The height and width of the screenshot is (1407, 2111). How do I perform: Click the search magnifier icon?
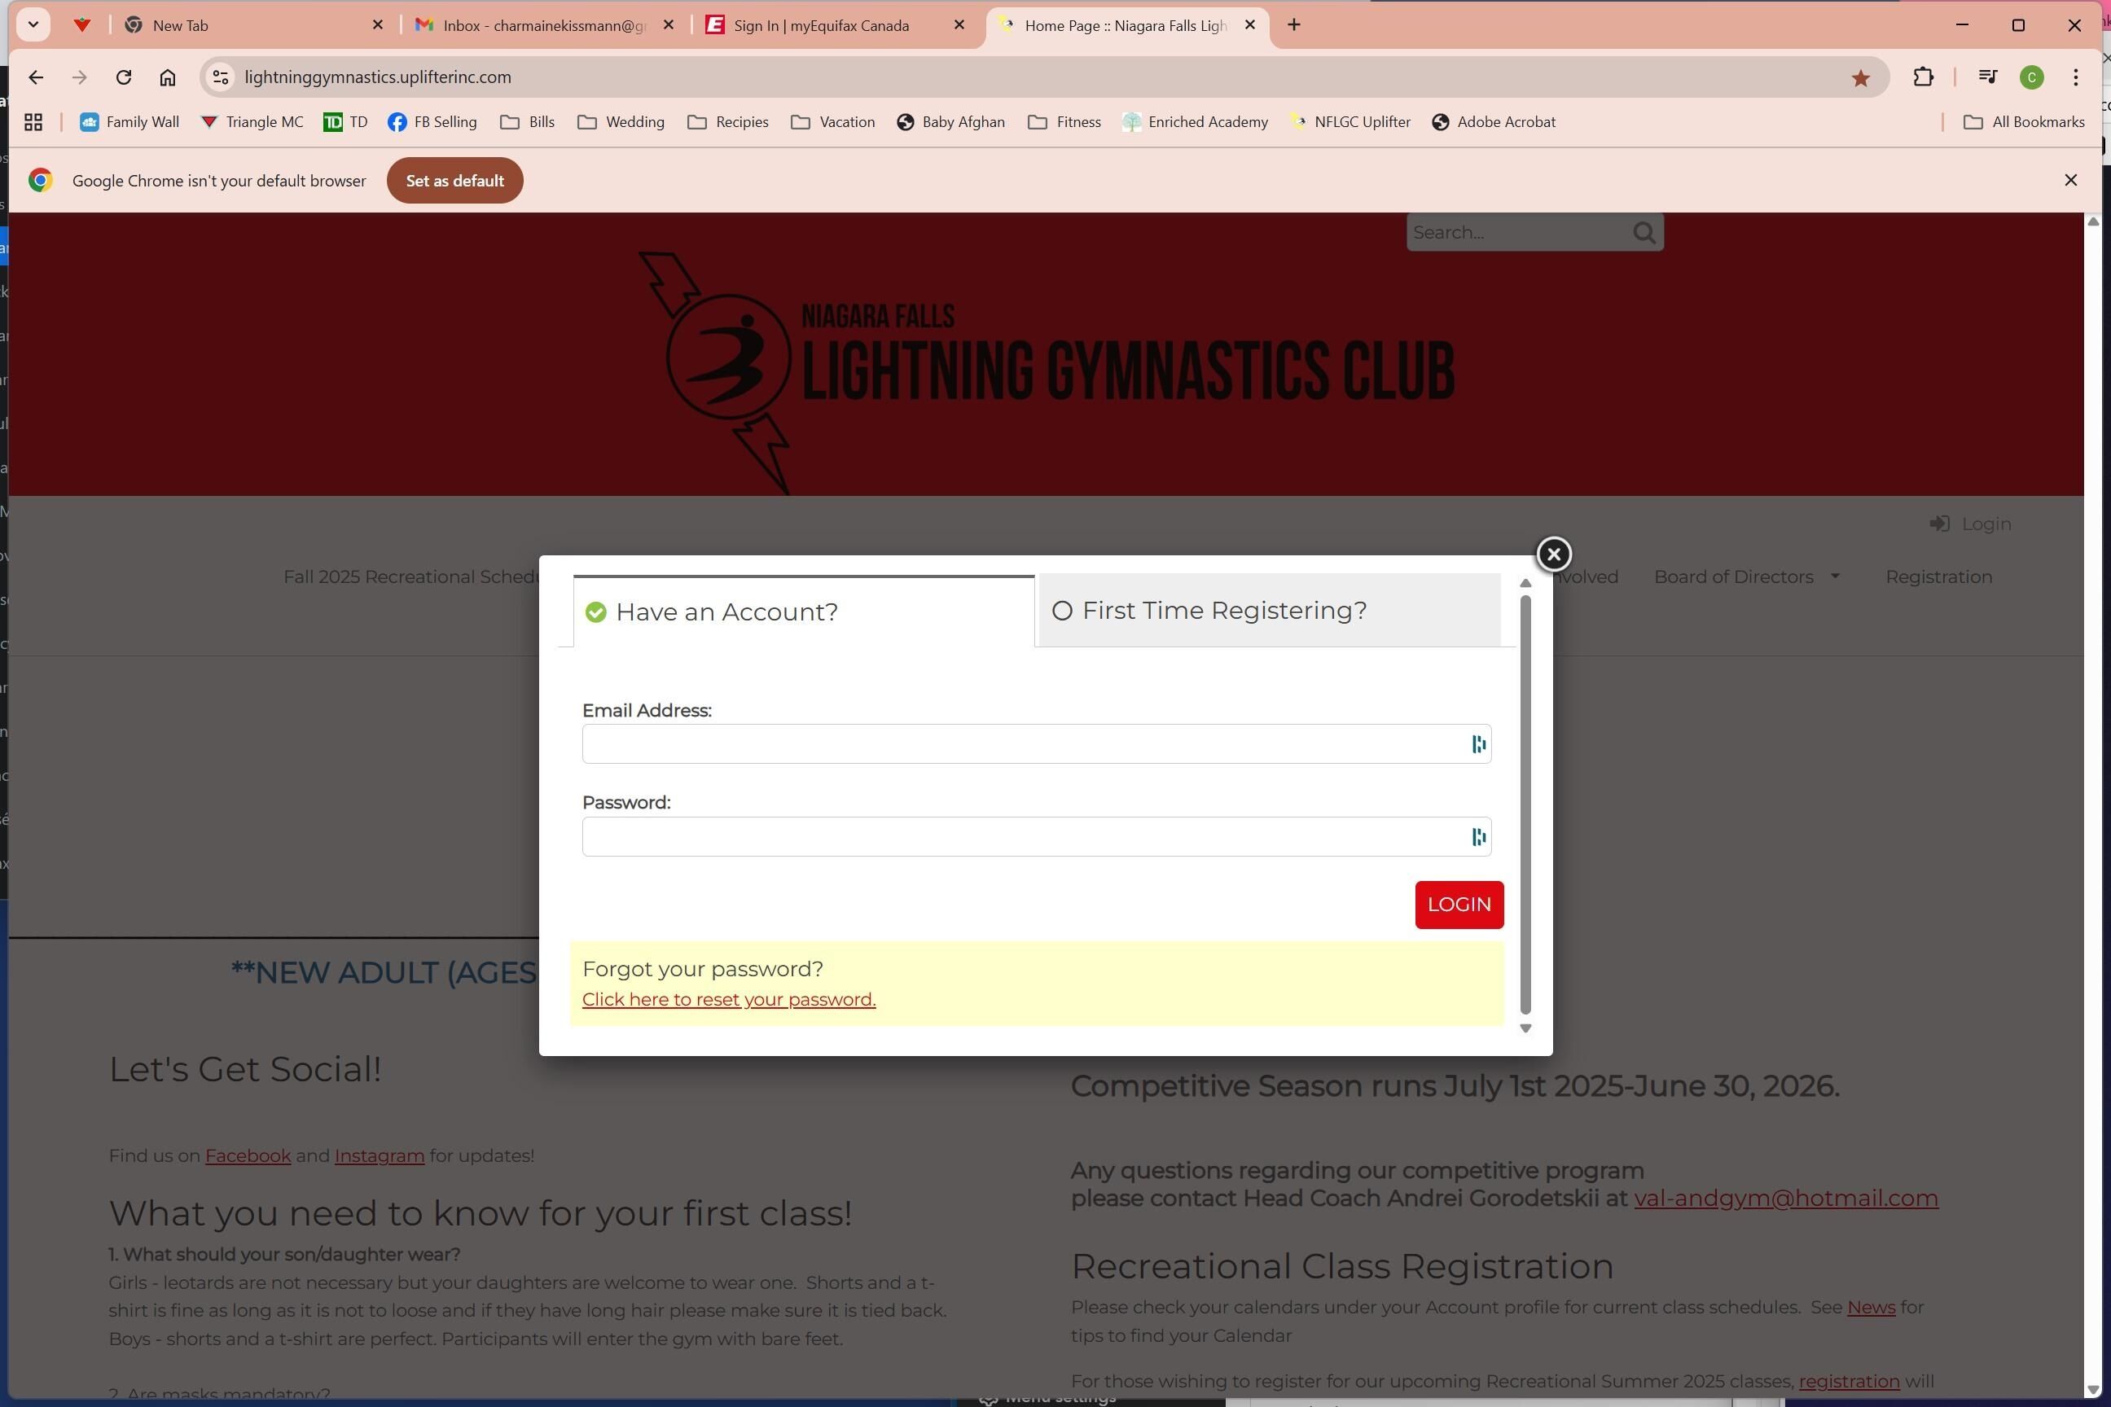pyautogui.click(x=1644, y=234)
